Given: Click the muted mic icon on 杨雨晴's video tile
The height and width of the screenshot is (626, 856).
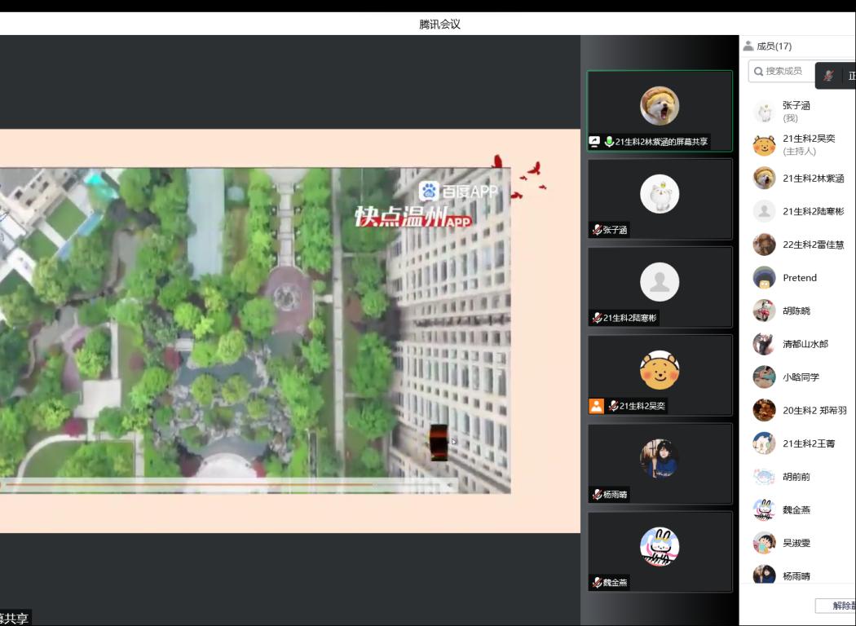Looking at the screenshot, I should [597, 495].
